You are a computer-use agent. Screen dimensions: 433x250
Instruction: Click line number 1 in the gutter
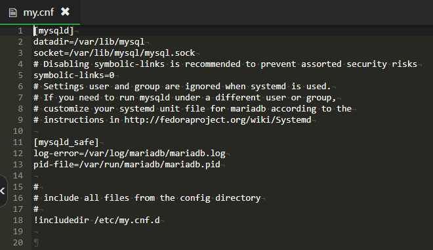tap(20, 31)
